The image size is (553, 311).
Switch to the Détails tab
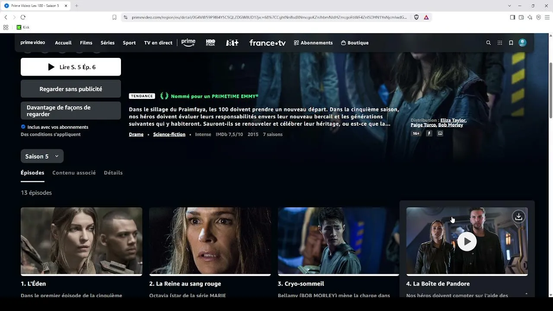click(x=113, y=173)
